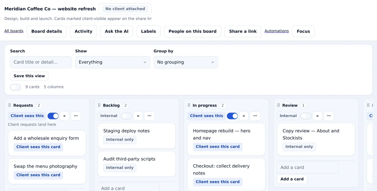Click the No client attached badge
Viewport: 377px width, 191px height.
tap(125, 9)
